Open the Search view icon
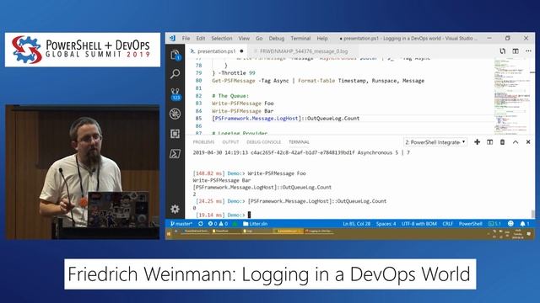The width and height of the screenshot is (540, 303). 175,73
